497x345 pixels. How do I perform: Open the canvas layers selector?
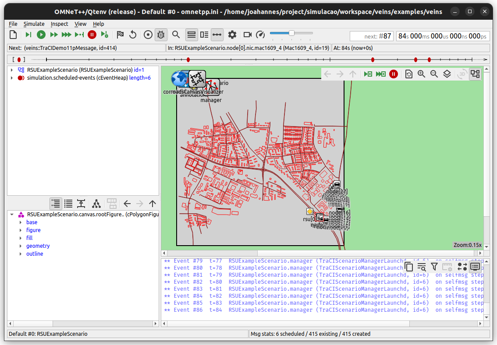click(x=447, y=74)
